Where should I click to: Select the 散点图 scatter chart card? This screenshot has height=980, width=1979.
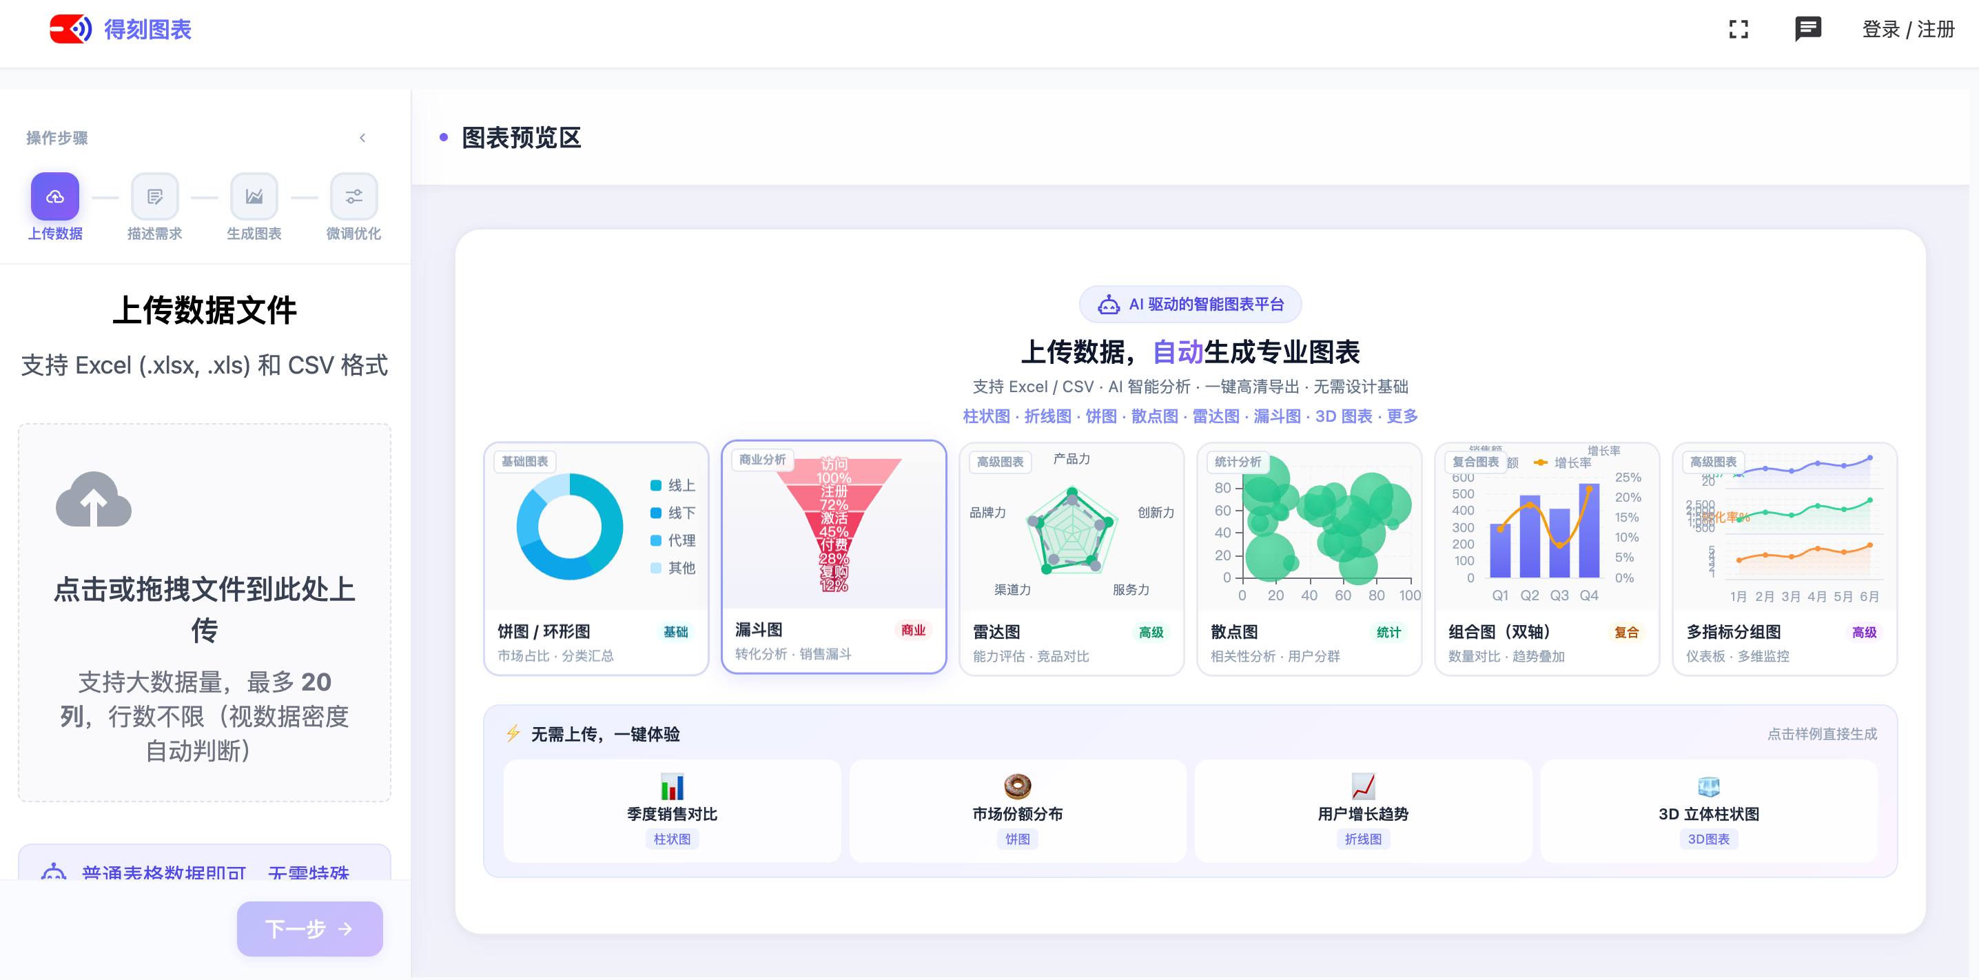pos(1309,559)
